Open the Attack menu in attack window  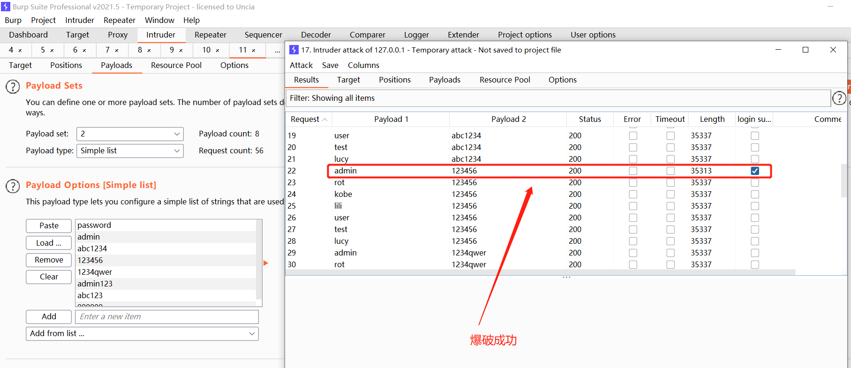click(x=301, y=65)
